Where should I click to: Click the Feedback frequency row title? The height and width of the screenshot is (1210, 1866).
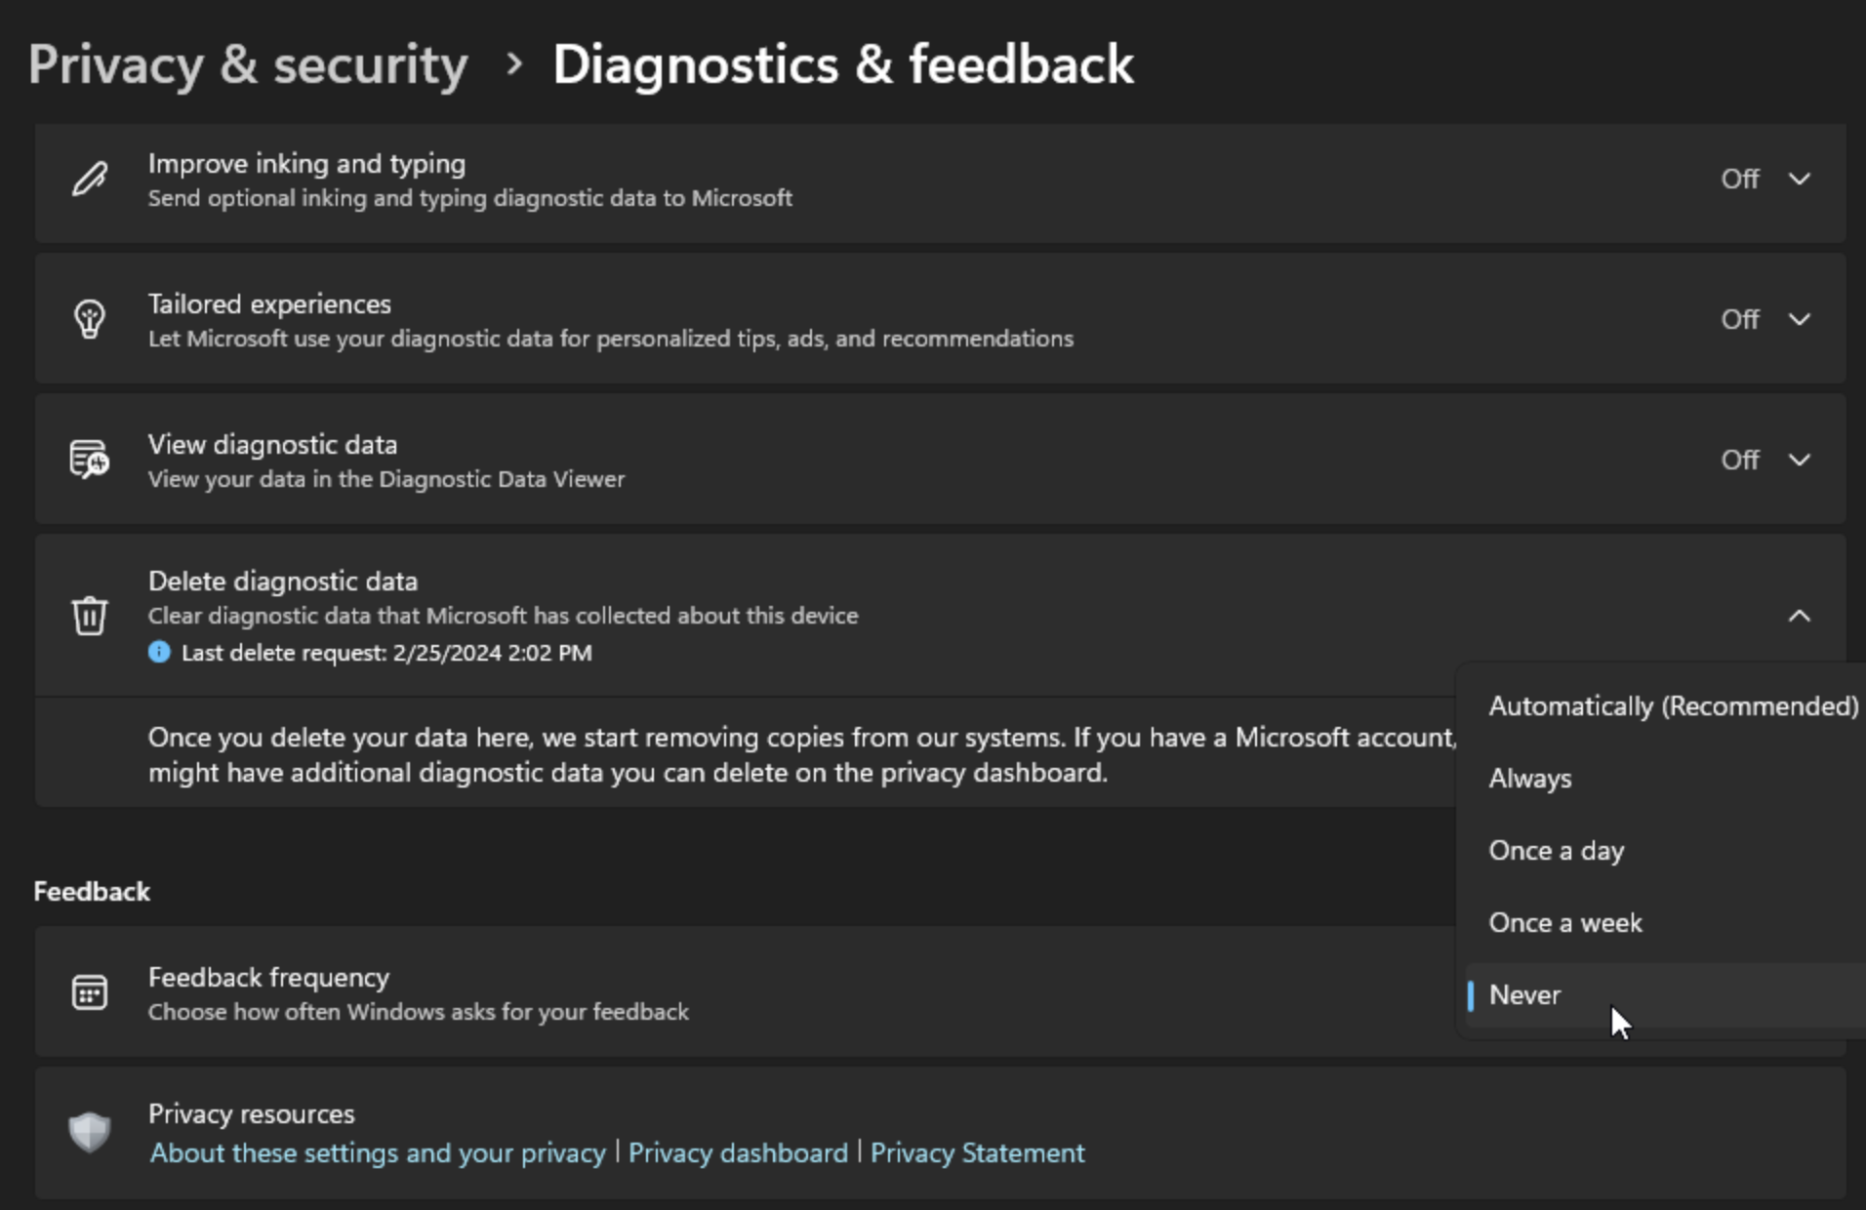pos(268,978)
